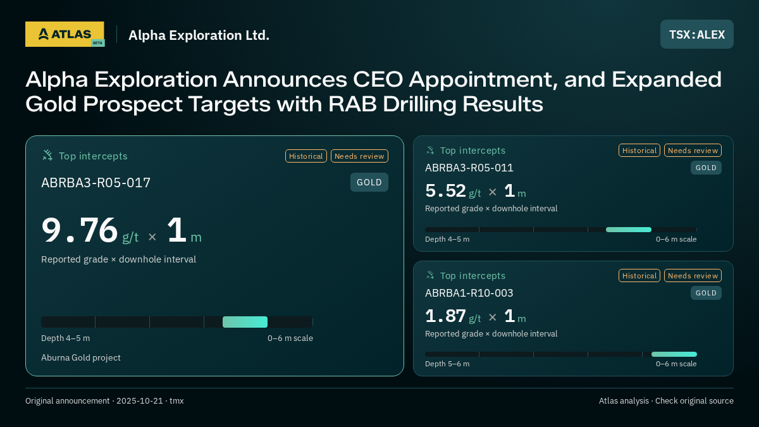Click depth bar highlight on ABRBA3-R05-011 card
This screenshot has height=427, width=759.
coord(629,230)
